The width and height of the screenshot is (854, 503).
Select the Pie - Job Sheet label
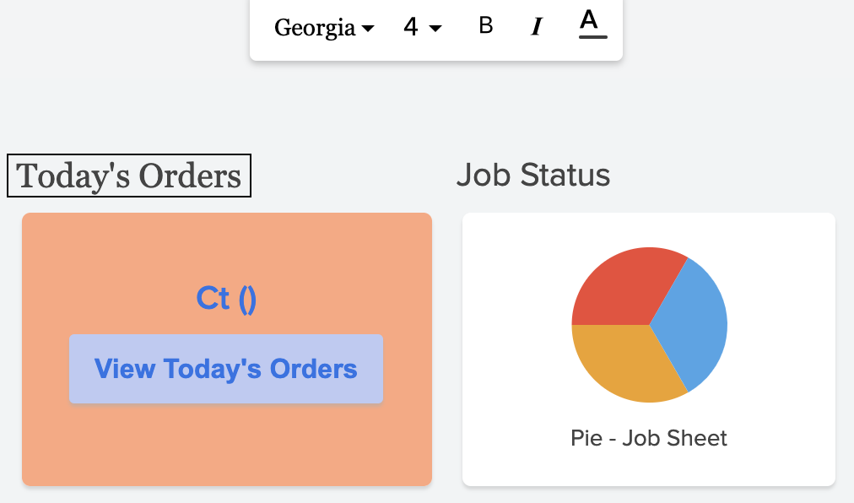pos(648,438)
